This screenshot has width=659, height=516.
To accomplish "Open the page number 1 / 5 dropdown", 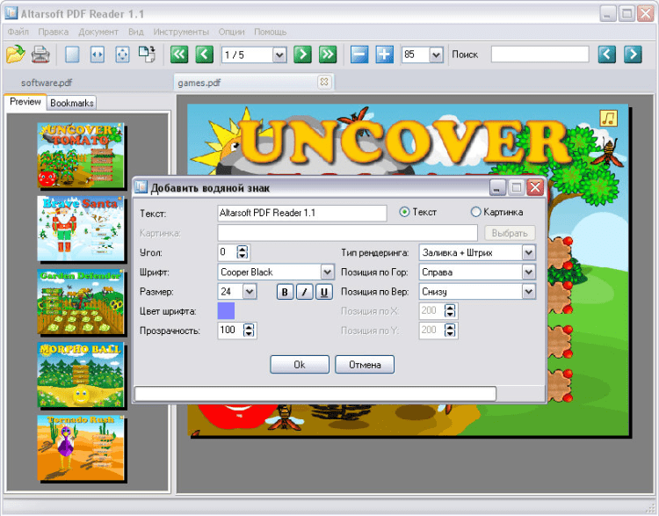I will point(279,55).
